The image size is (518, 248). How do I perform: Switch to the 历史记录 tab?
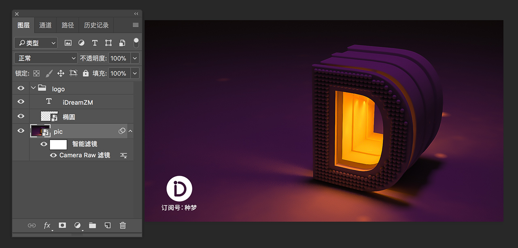pos(96,25)
